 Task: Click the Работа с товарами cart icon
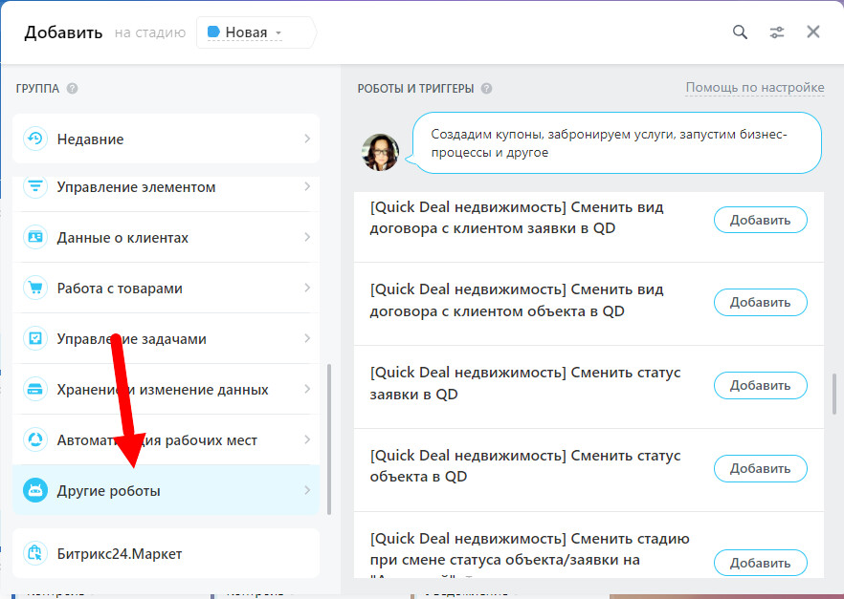35,288
